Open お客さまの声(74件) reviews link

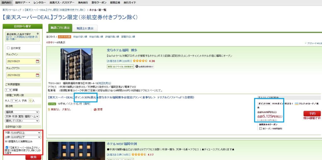(119, 154)
